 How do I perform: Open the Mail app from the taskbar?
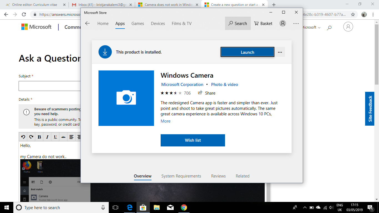pyautogui.click(x=170, y=207)
